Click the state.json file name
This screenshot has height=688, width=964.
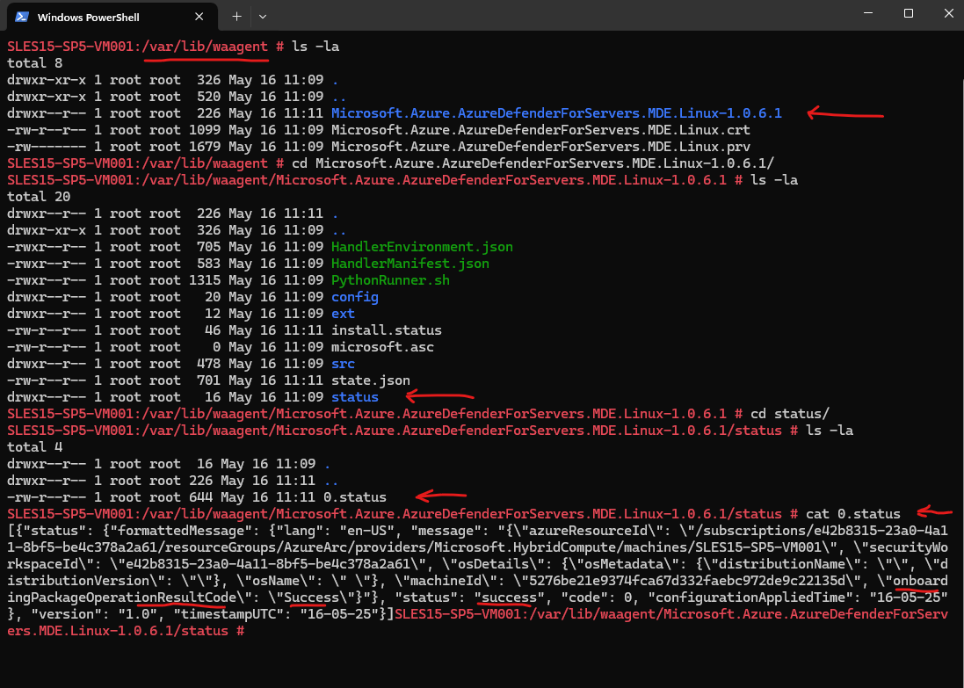pos(371,380)
